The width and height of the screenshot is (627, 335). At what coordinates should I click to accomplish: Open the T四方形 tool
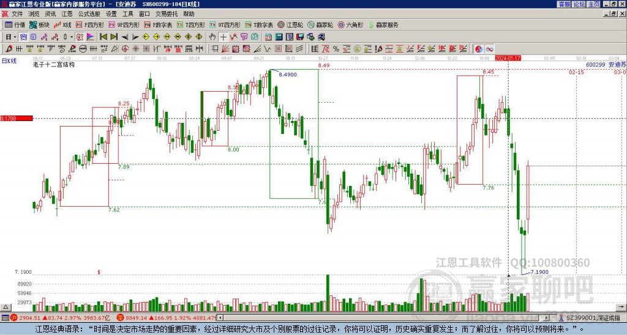(x=191, y=24)
